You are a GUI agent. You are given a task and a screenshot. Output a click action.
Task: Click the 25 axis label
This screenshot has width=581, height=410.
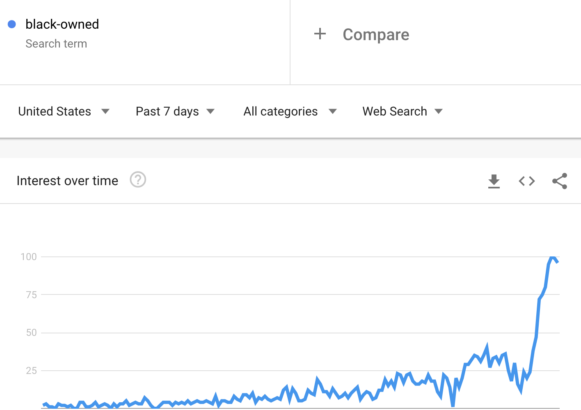pyautogui.click(x=31, y=371)
